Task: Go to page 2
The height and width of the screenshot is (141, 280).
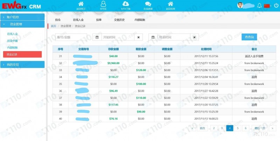Action: (x=214, y=128)
